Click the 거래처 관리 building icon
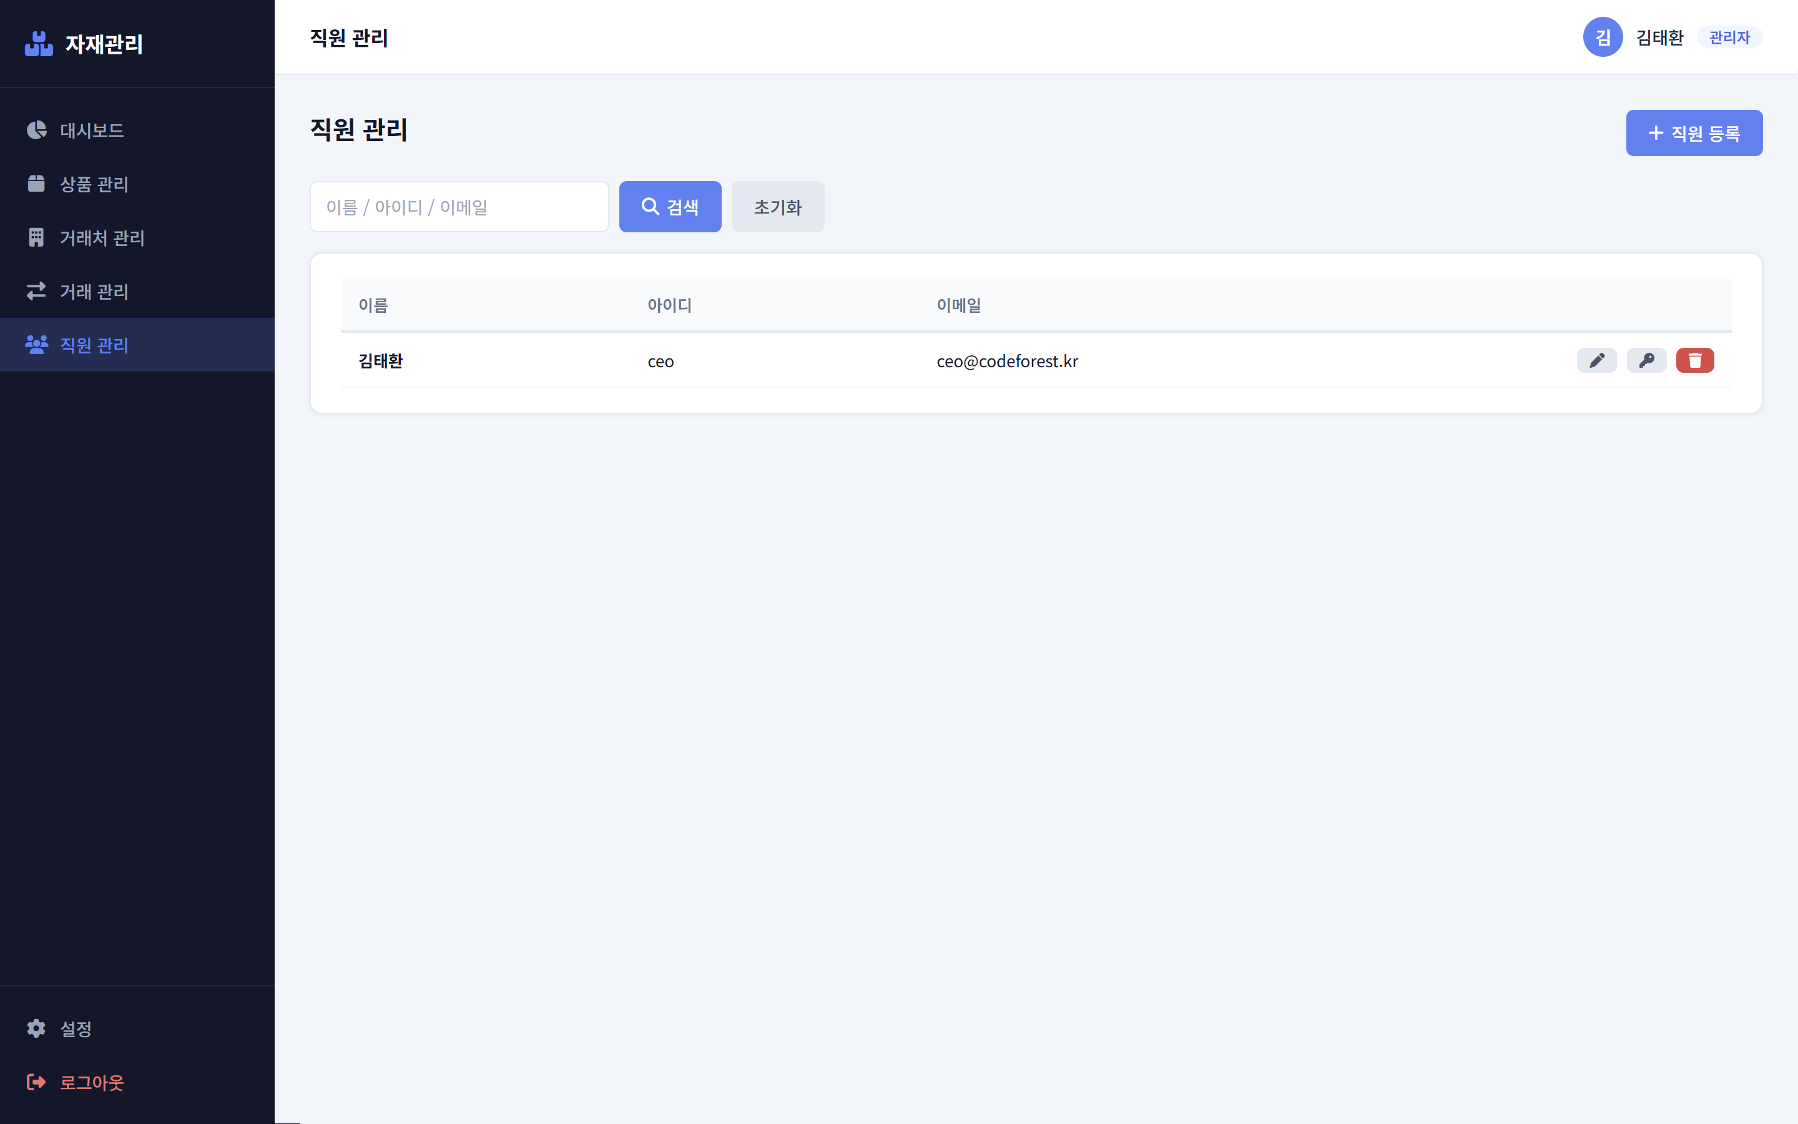Viewport: 1798px width, 1124px height. click(36, 237)
